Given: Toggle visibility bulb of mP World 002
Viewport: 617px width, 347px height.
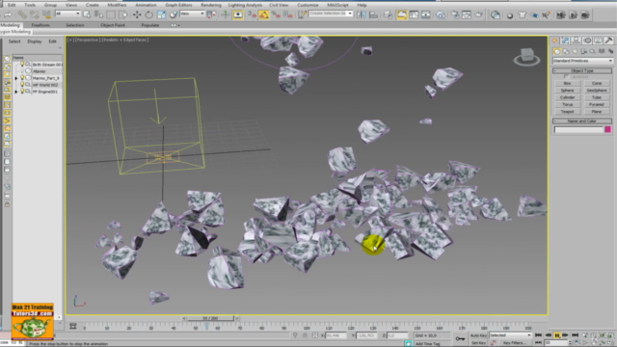Looking at the screenshot, I should pos(22,85).
